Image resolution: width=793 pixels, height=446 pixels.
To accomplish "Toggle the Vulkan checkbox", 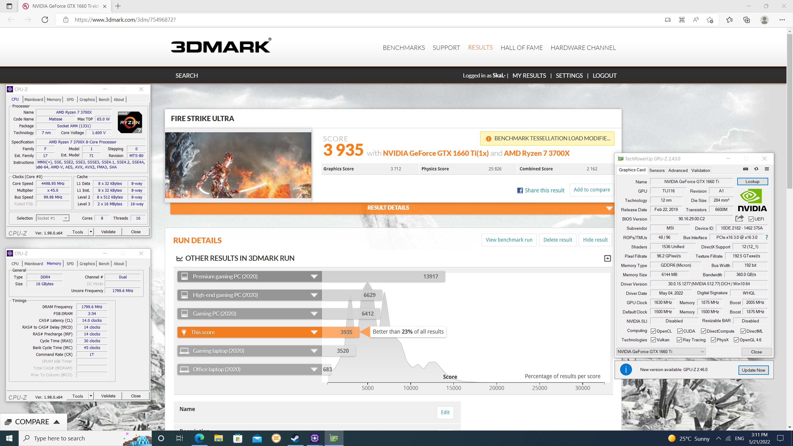I will (653, 340).
